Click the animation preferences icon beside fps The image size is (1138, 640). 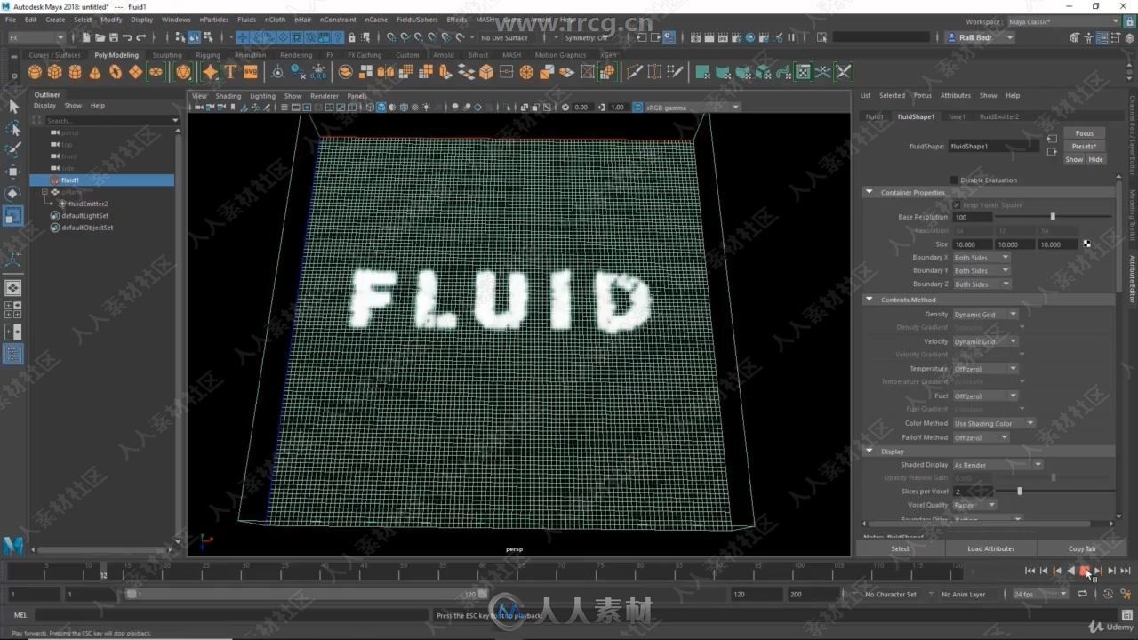coord(1125,594)
